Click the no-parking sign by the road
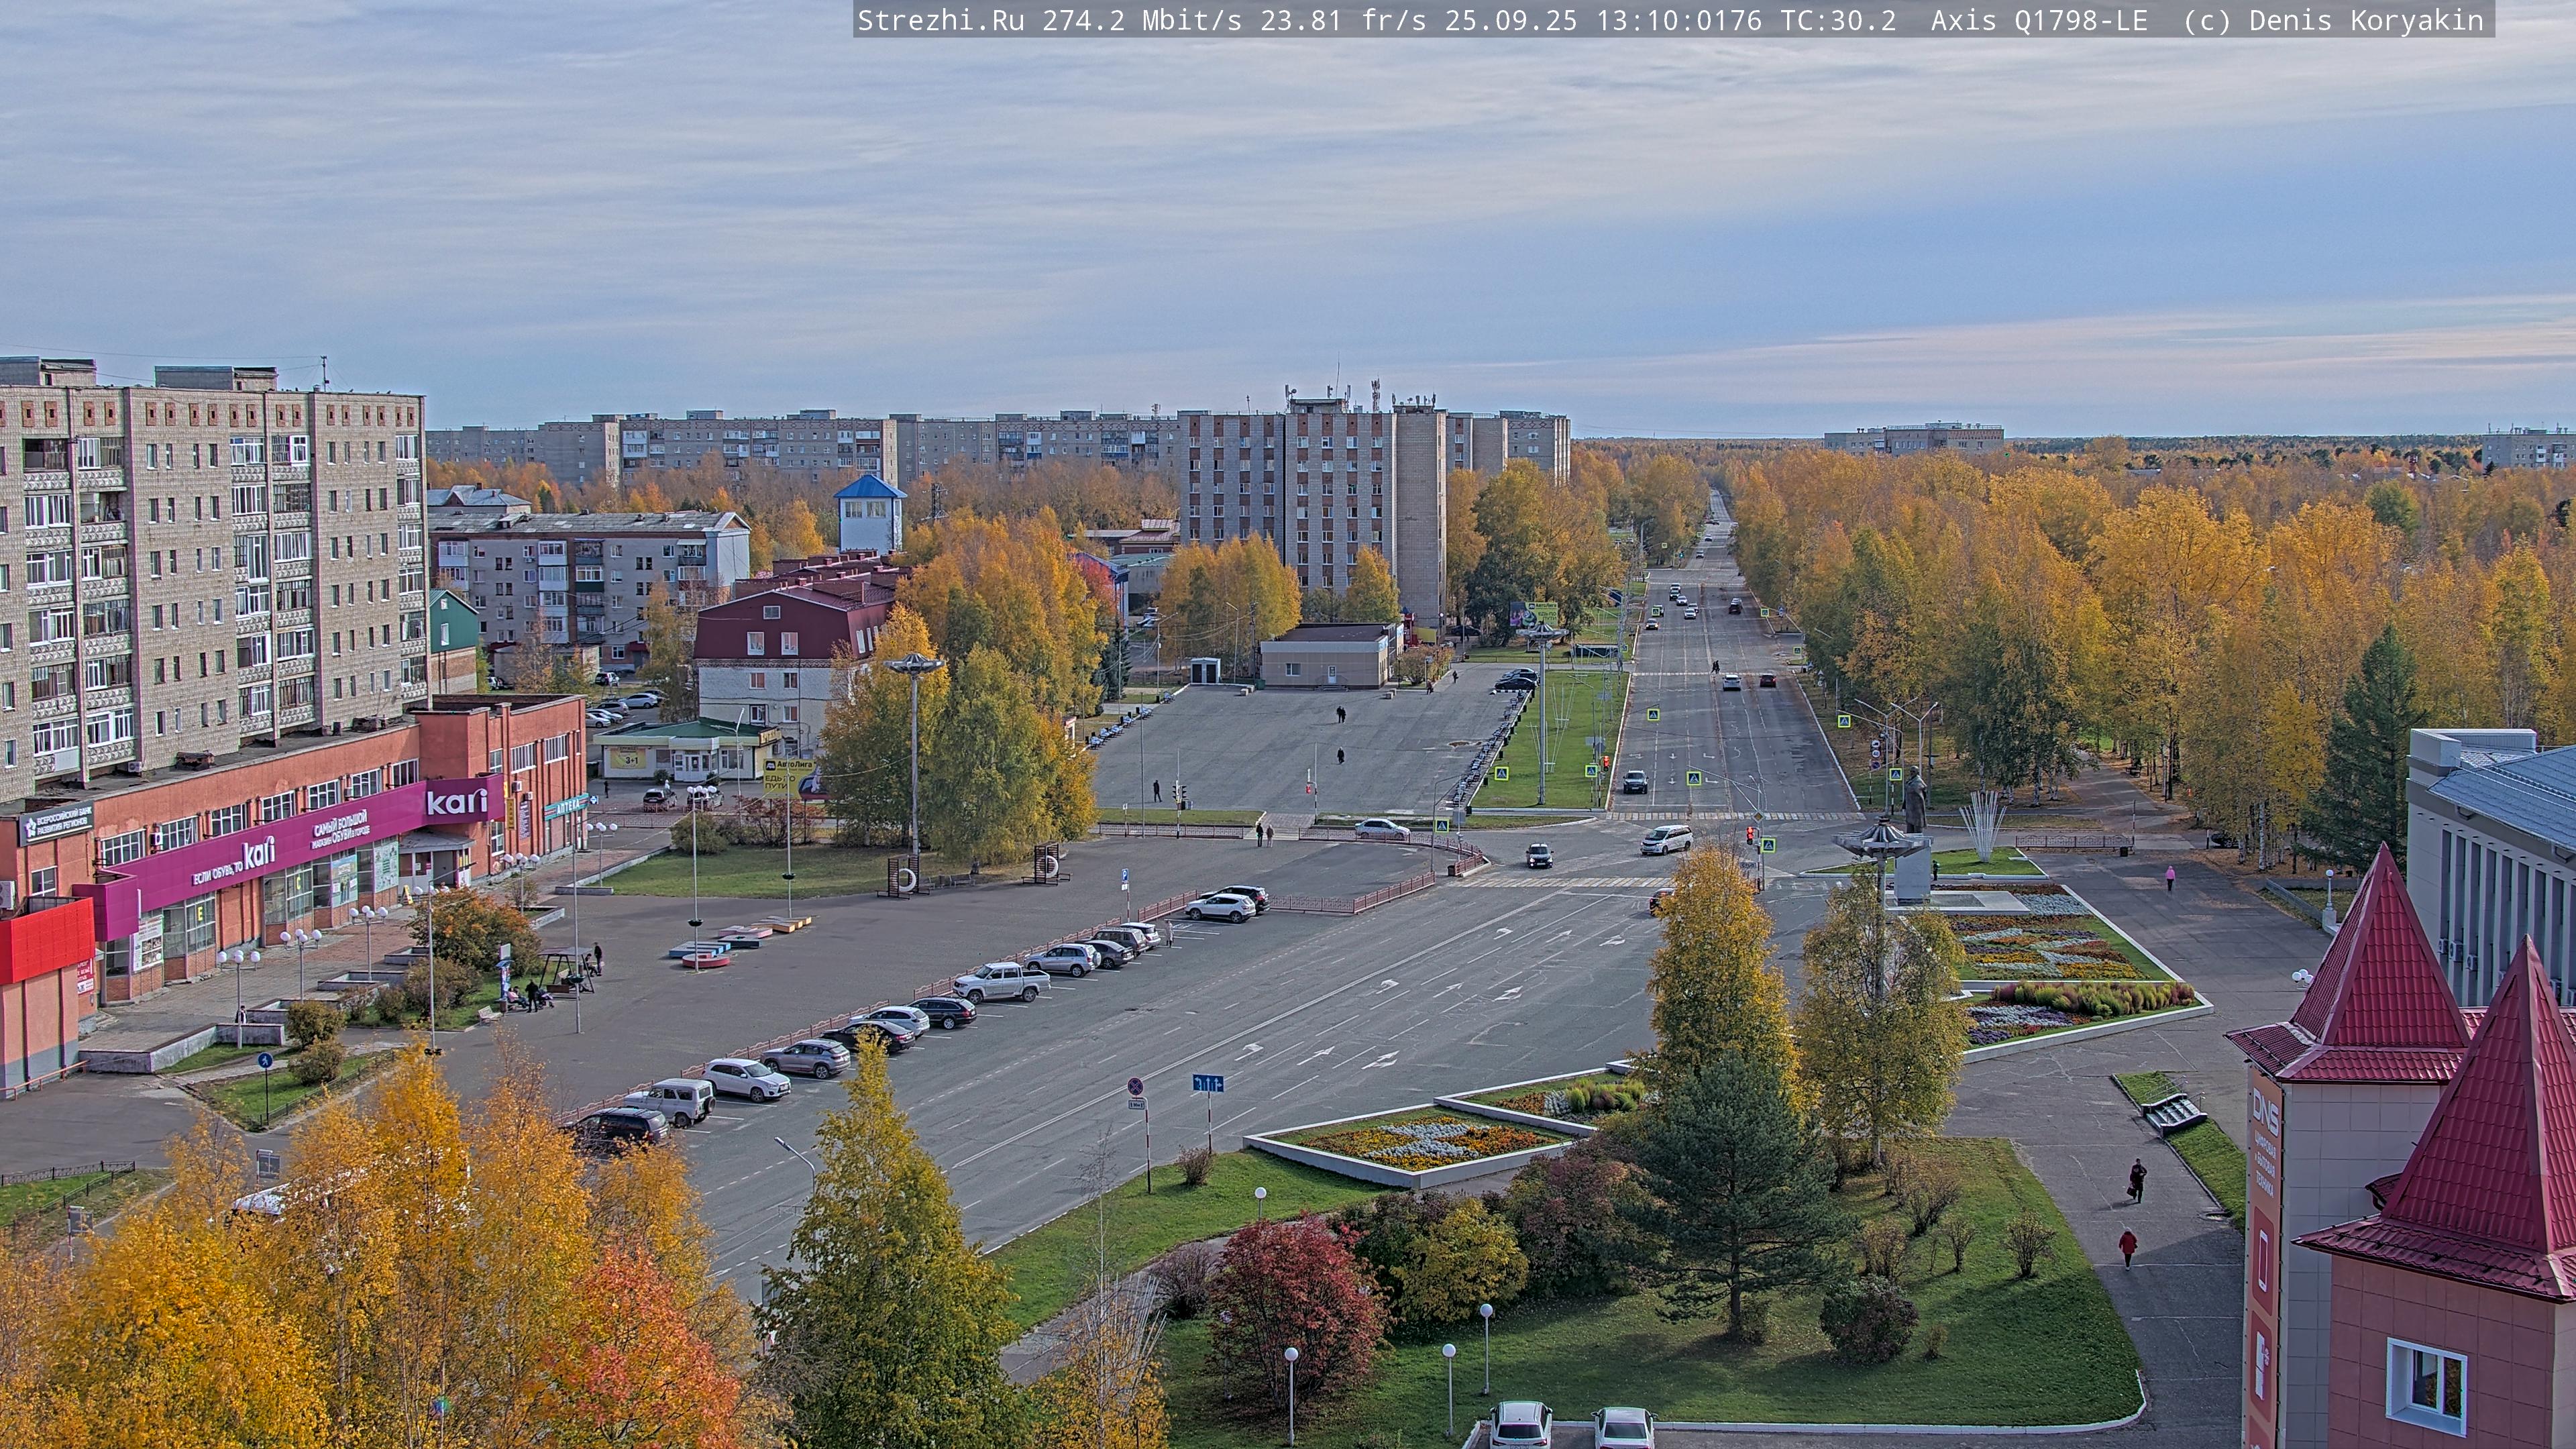This screenshot has width=2576, height=1449. coord(1136,1086)
